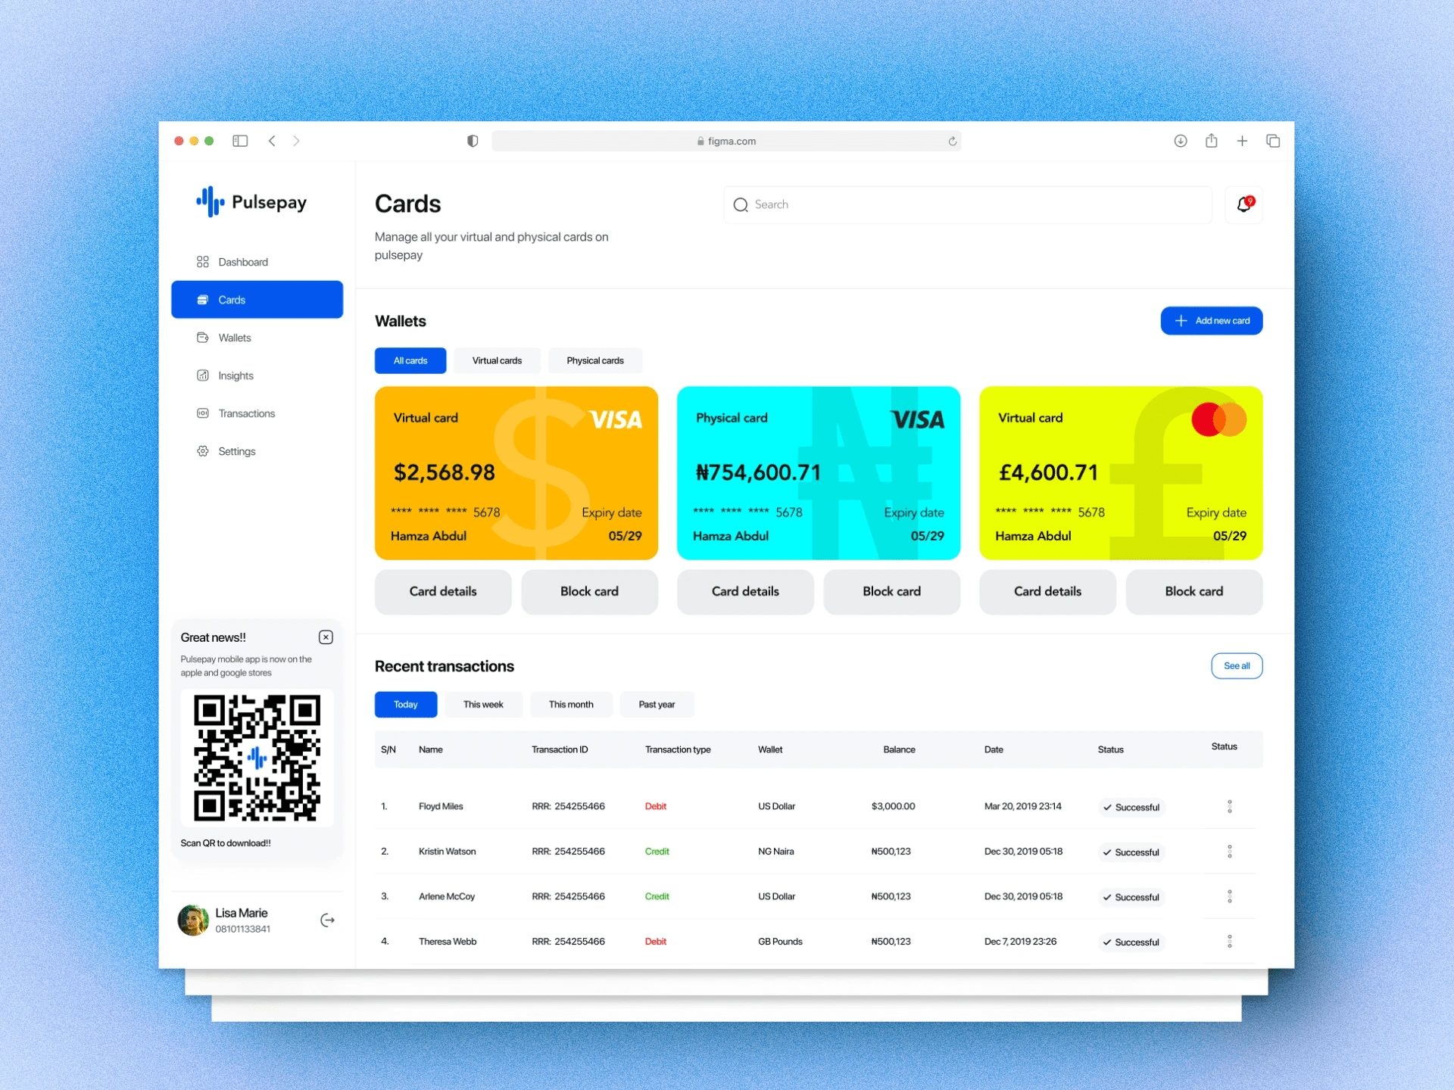Viewport: 1454px width, 1090px height.
Task: Click the Add new card button
Action: pos(1212,321)
